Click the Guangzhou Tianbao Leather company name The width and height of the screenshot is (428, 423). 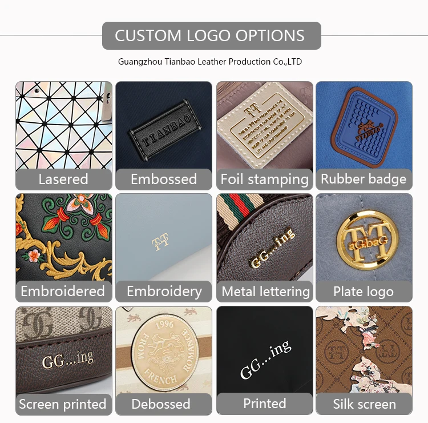click(210, 62)
